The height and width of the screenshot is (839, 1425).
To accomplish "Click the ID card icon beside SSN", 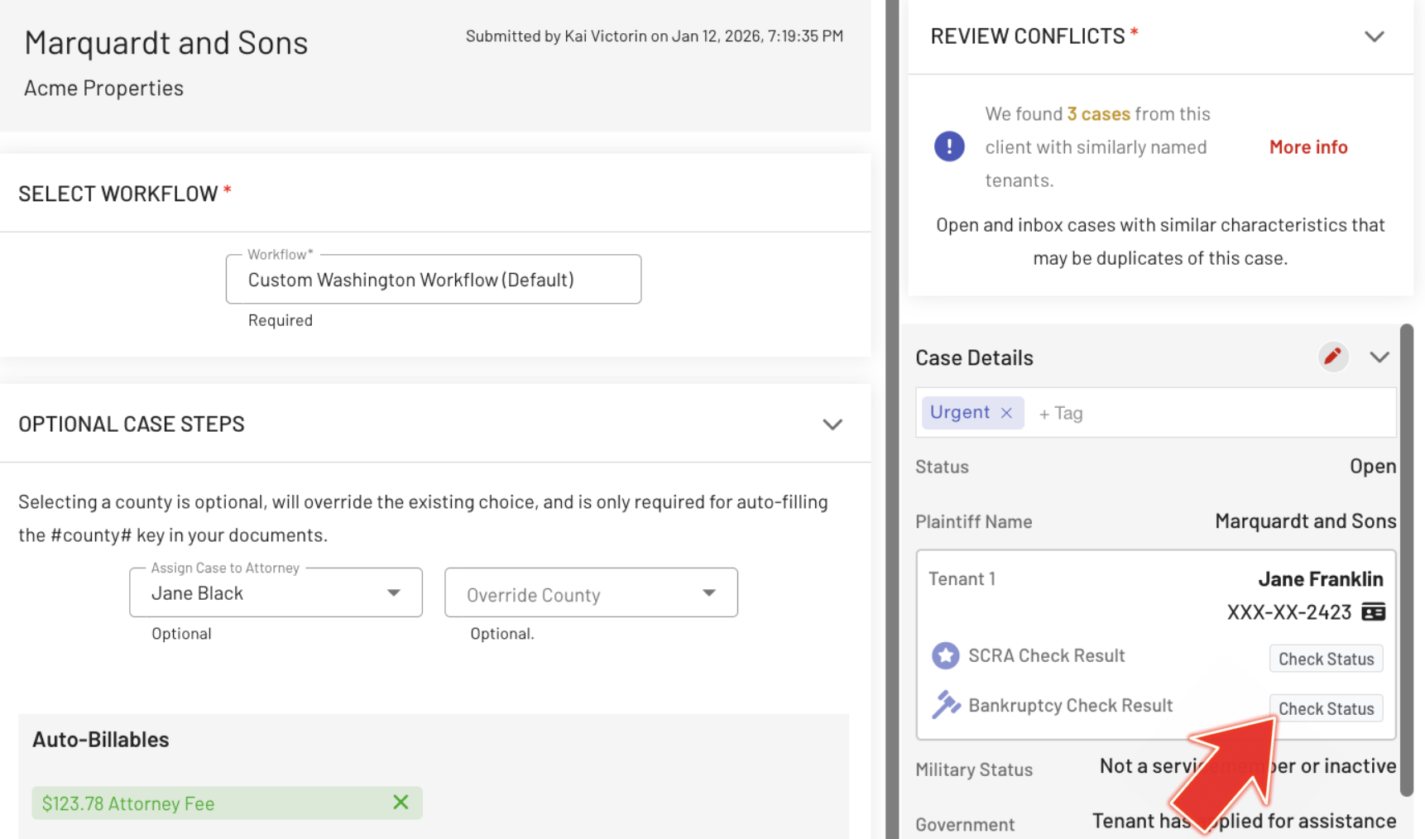I will point(1373,611).
